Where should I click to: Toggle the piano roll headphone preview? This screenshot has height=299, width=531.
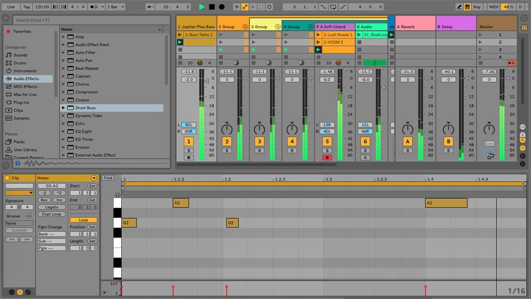pos(117,195)
